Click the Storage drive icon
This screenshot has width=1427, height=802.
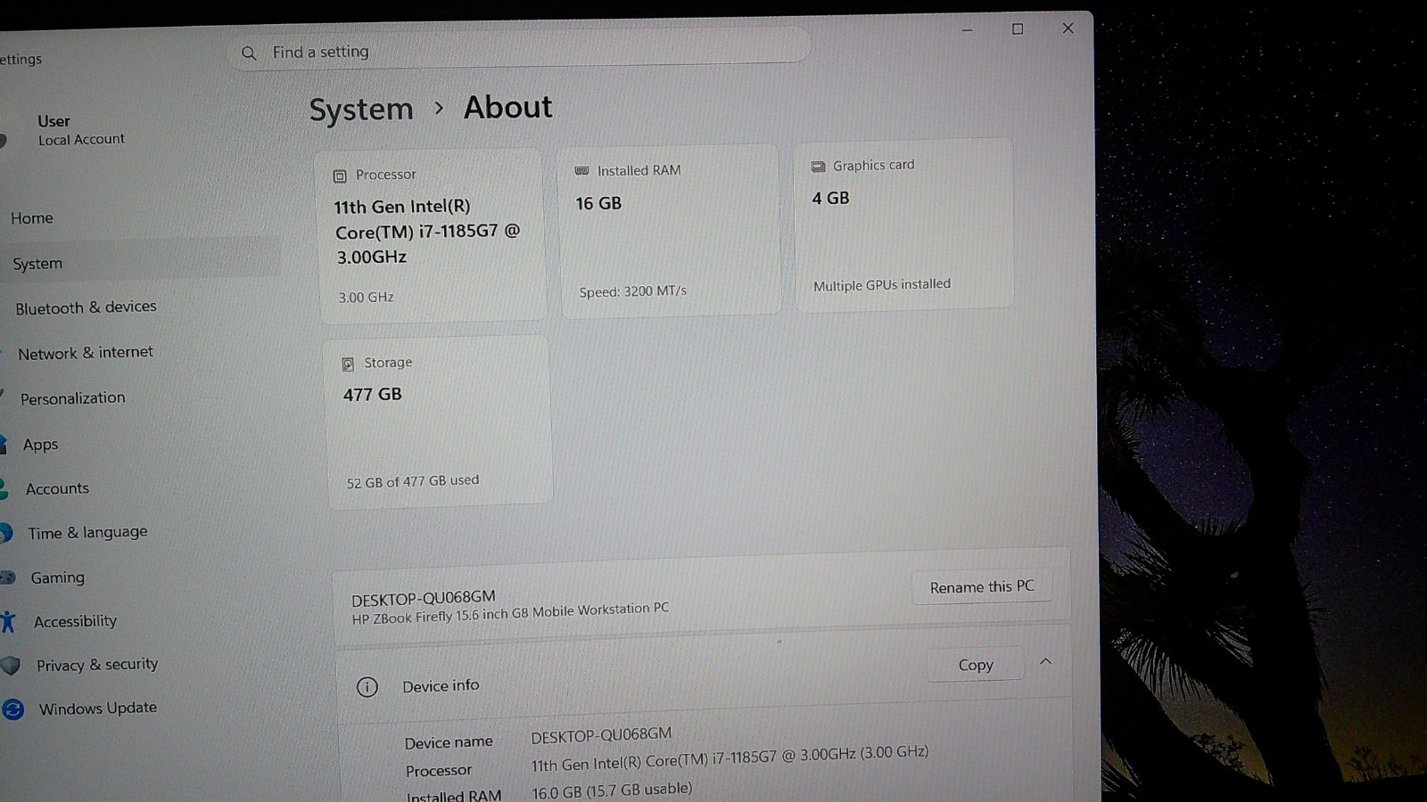tap(348, 364)
